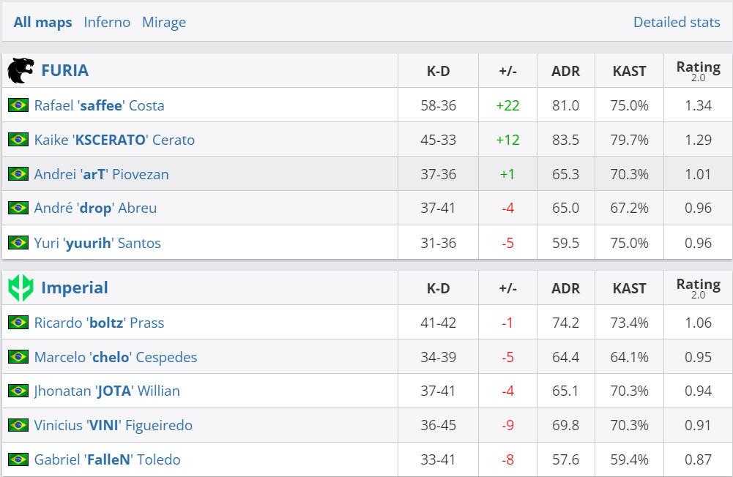Open Jhonatan 'JOTA' Willian's player page
This screenshot has height=477, width=733.
[x=107, y=391]
